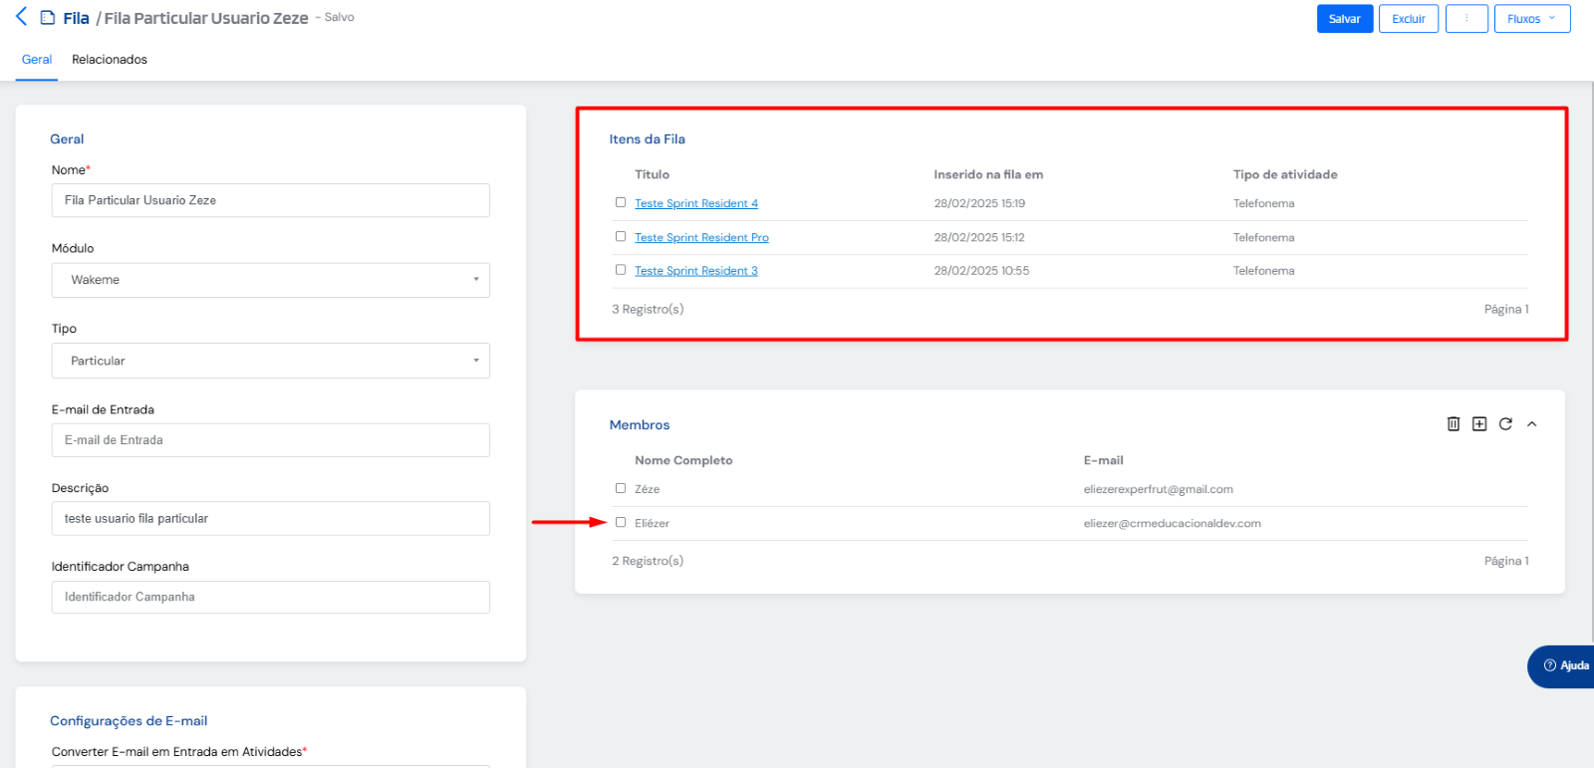Click Telefonema in Teste Sprint Resident 4 row
Screen dimensions: 1594x768
1264,203
